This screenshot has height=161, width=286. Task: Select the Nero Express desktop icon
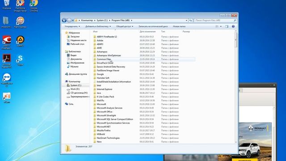tap(20, 22)
